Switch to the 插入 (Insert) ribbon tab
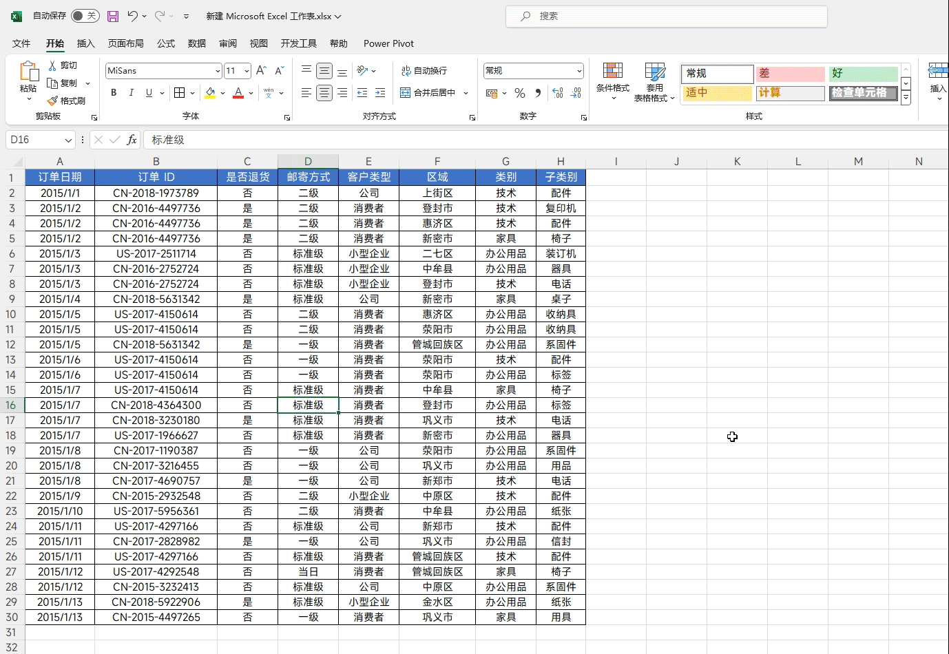 [85, 43]
